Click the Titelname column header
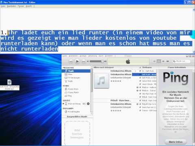The width and height of the screenshot is (195, 146). coord(147,67)
